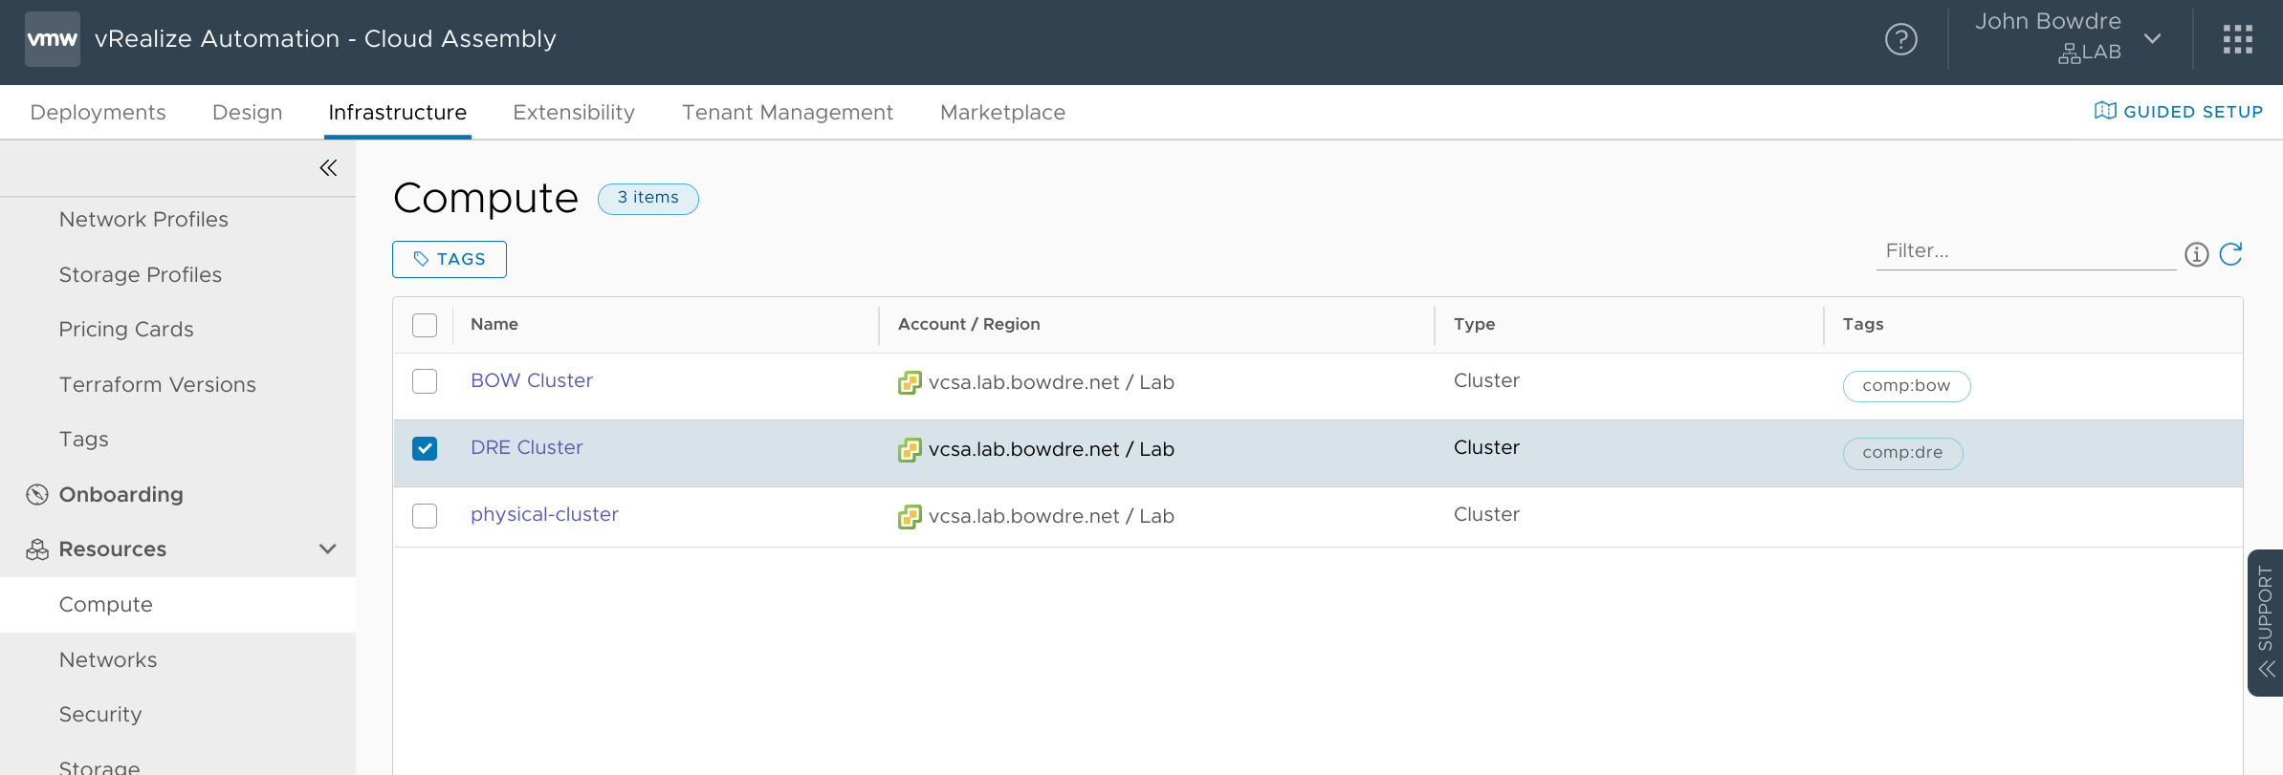This screenshot has height=775, width=2283.
Task: Open the GUIDED SETUP link
Action: click(x=2179, y=111)
